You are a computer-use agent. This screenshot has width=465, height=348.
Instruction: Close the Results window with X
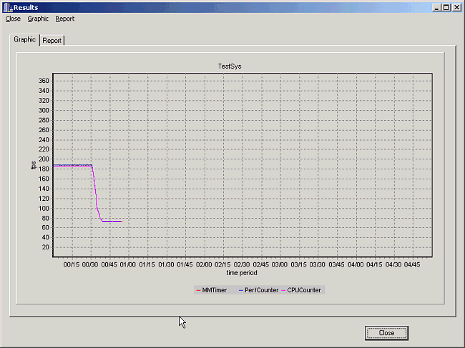pos(456,8)
